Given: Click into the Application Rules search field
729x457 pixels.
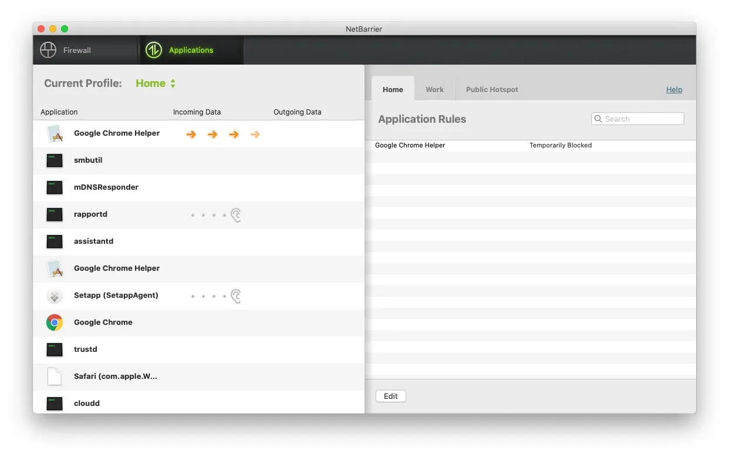Looking at the screenshot, I should point(637,119).
